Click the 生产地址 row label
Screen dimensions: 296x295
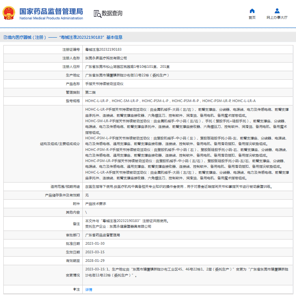(x=73, y=75)
